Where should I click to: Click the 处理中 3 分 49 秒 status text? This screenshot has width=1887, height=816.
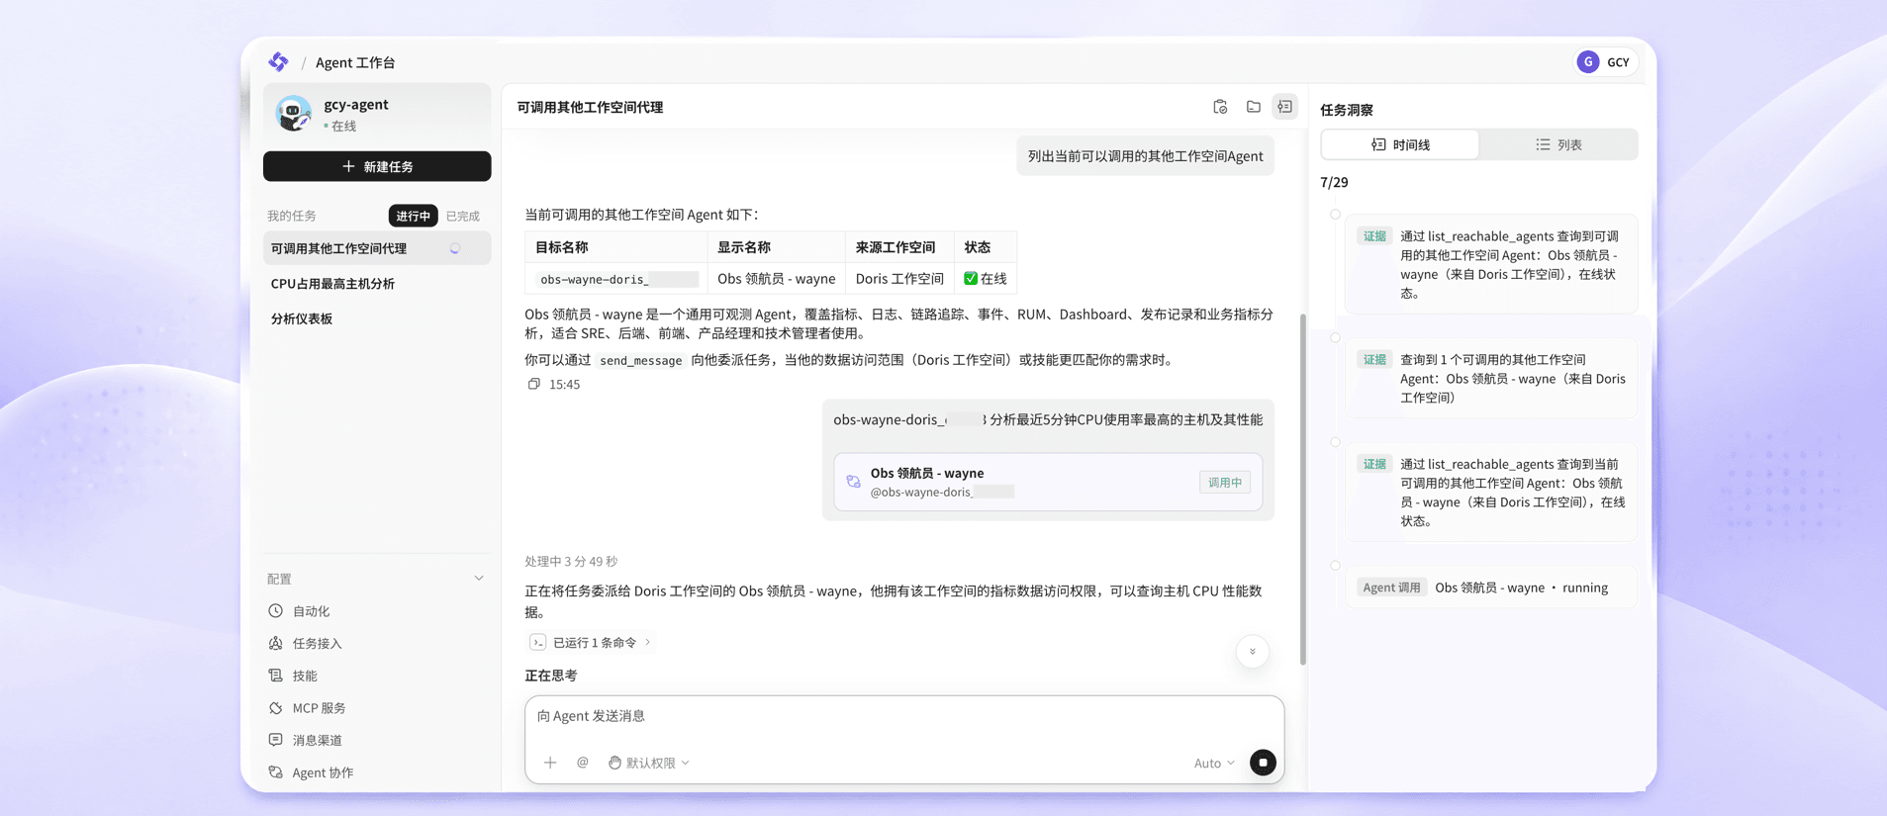(x=571, y=562)
